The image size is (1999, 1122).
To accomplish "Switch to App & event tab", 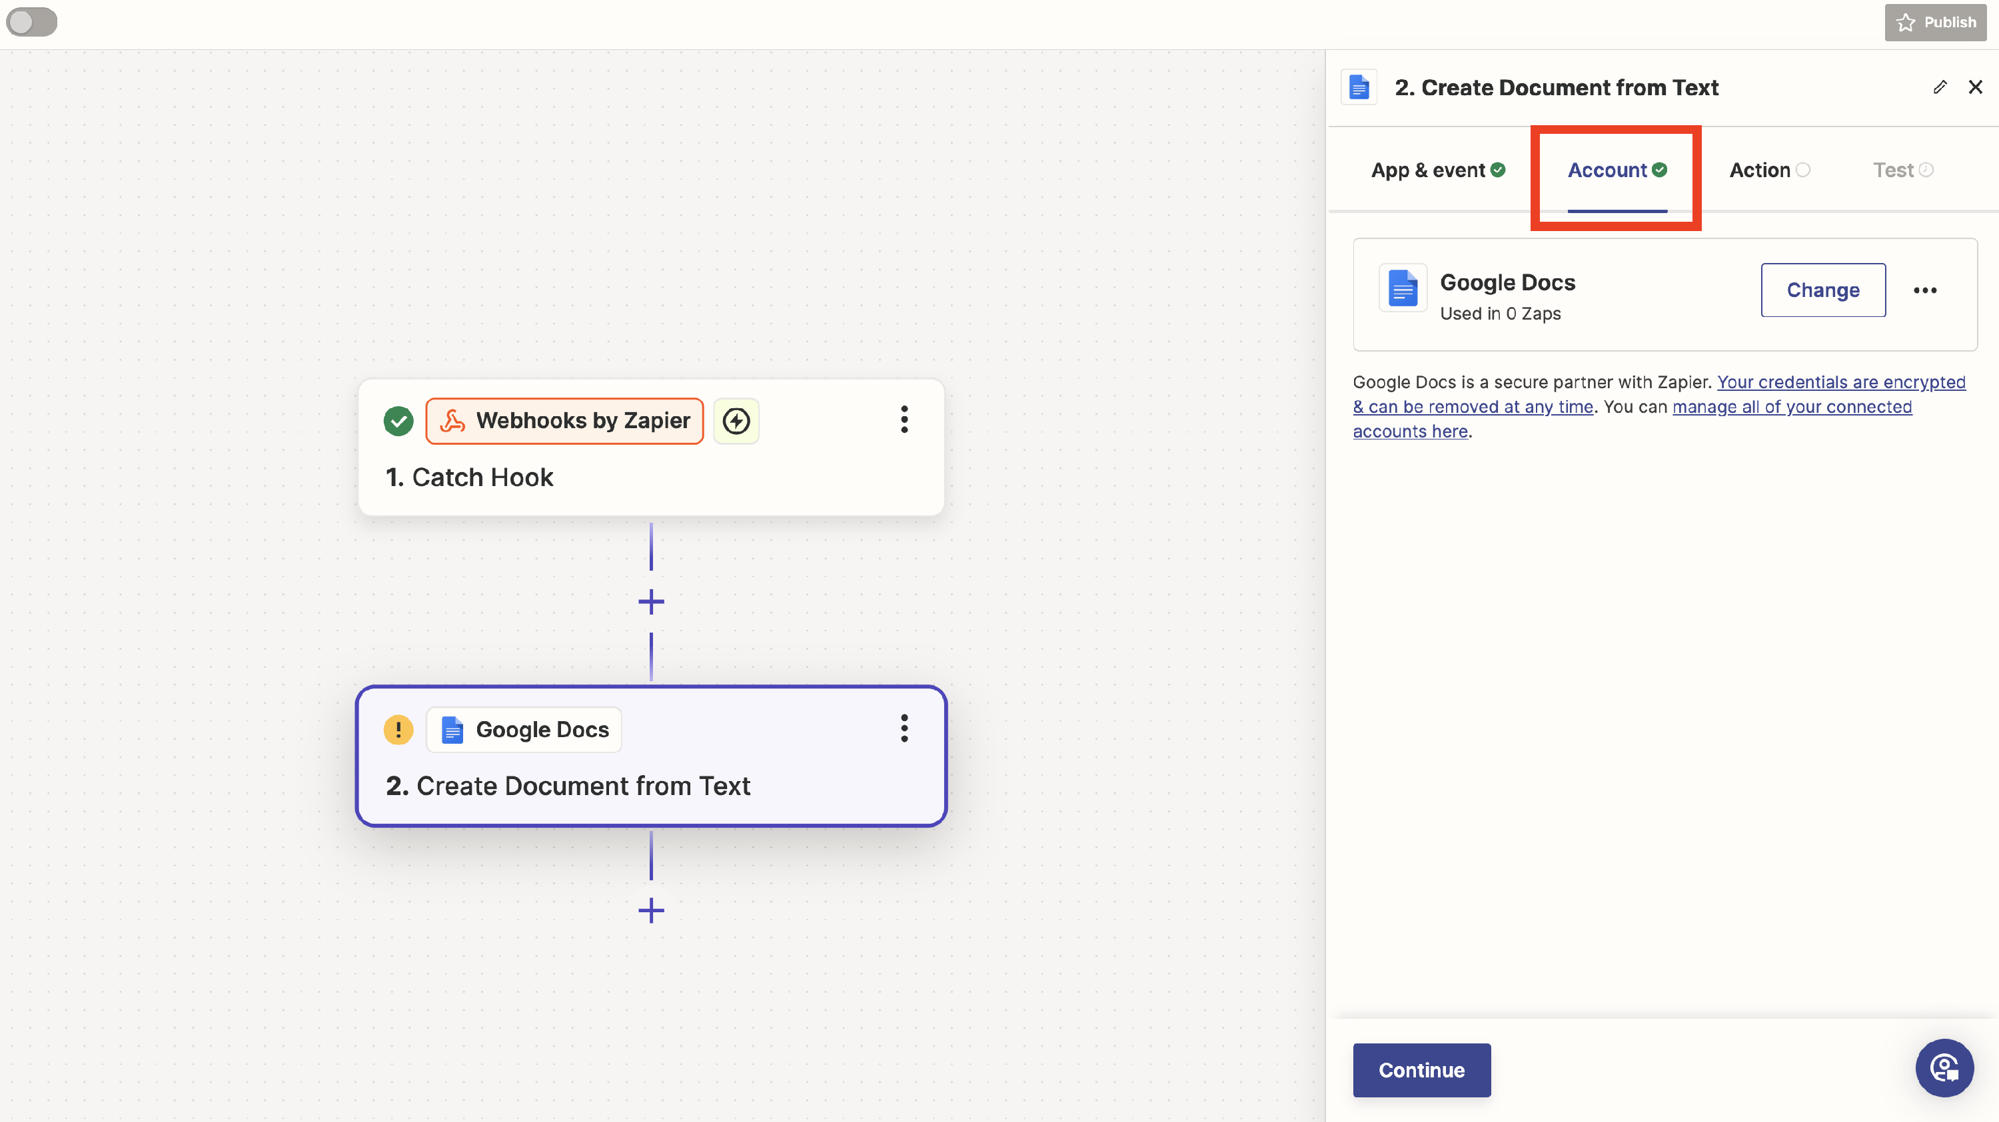I will pos(1437,170).
